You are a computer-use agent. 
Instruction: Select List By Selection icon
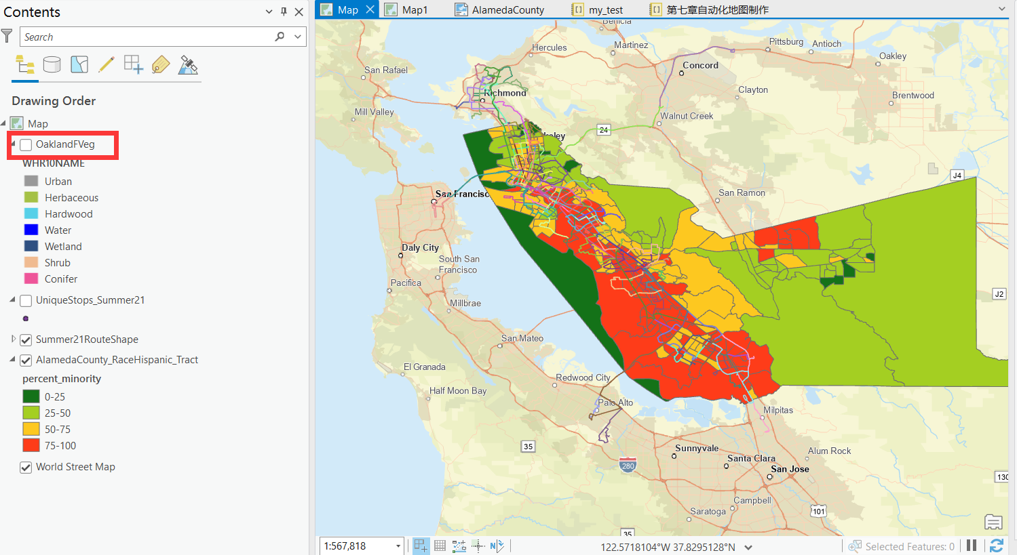click(79, 65)
